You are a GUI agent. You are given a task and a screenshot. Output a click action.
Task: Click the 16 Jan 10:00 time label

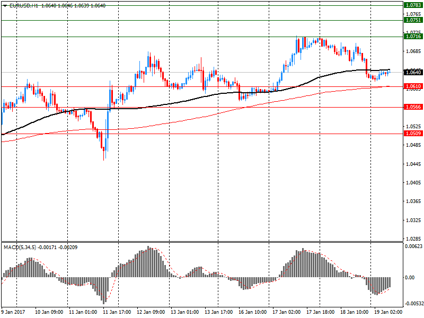click(x=253, y=312)
